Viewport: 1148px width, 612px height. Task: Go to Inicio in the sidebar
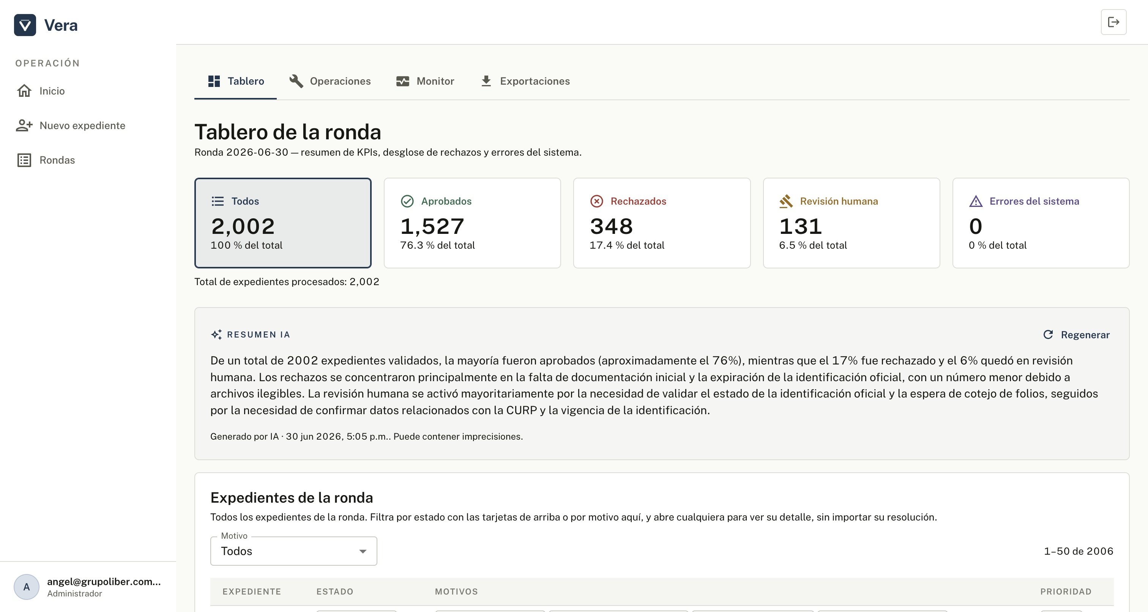click(88, 91)
